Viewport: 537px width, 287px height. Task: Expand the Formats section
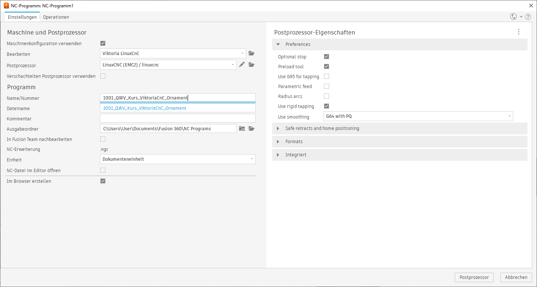[x=293, y=142]
